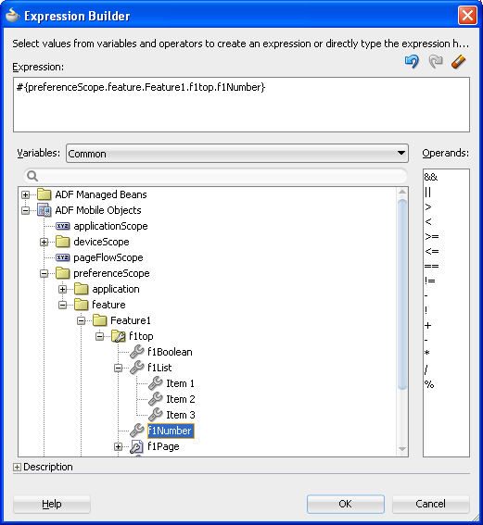Screen dimensions: 483x525
Task: Select the / operand
Action: (x=426, y=369)
